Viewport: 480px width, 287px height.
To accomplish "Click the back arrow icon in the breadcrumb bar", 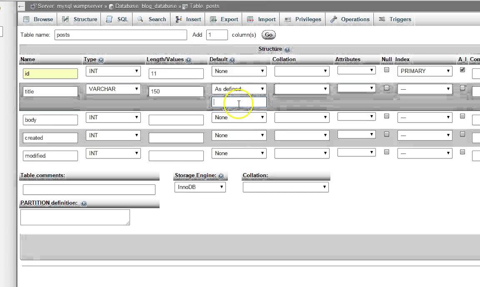I will tap(21, 6).
